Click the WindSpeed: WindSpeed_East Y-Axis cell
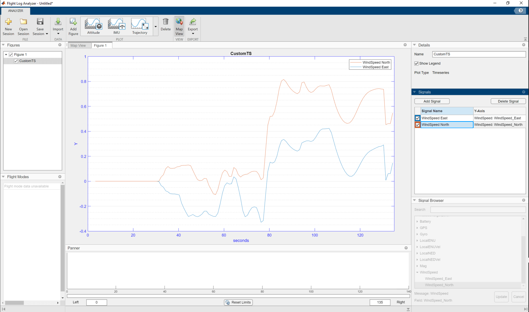529x312 pixels. (499, 118)
